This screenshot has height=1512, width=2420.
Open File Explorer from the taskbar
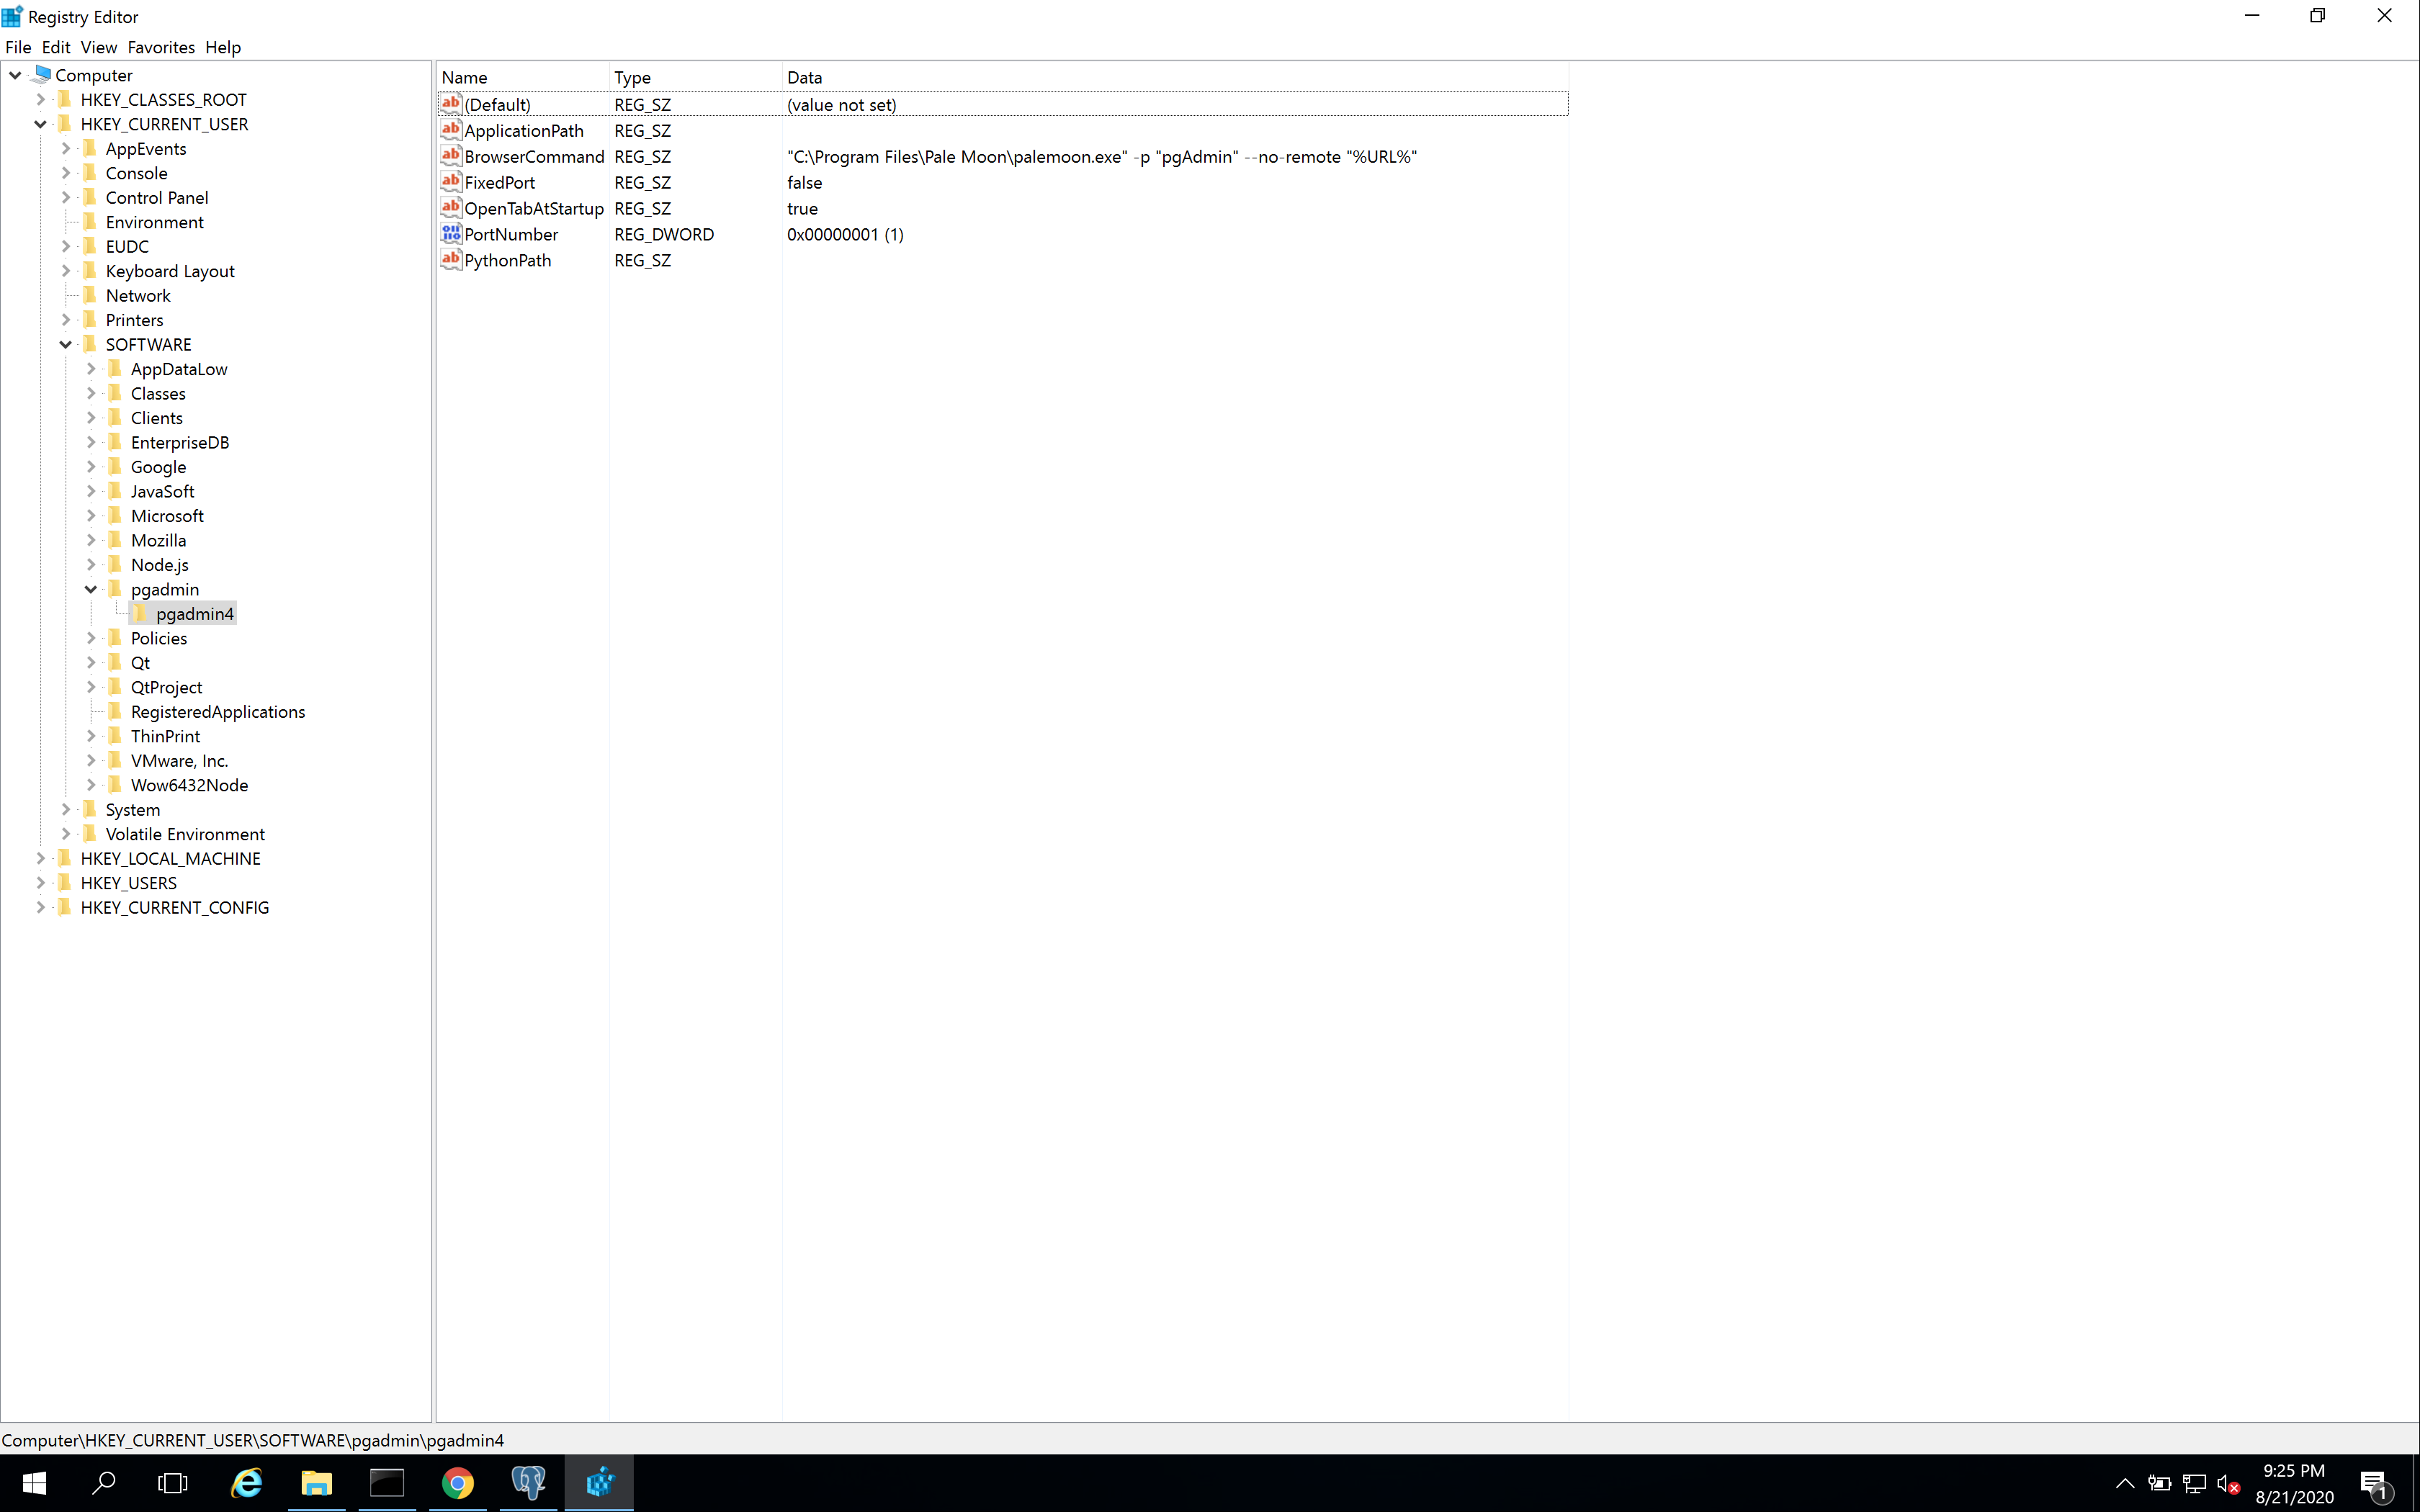point(317,1483)
